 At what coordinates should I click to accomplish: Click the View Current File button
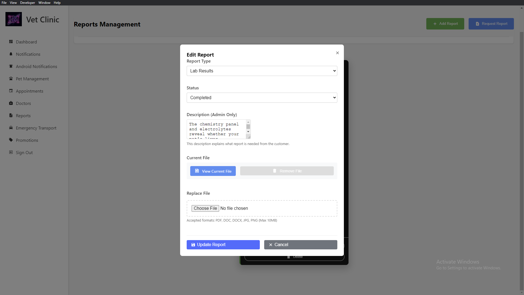coord(213,171)
